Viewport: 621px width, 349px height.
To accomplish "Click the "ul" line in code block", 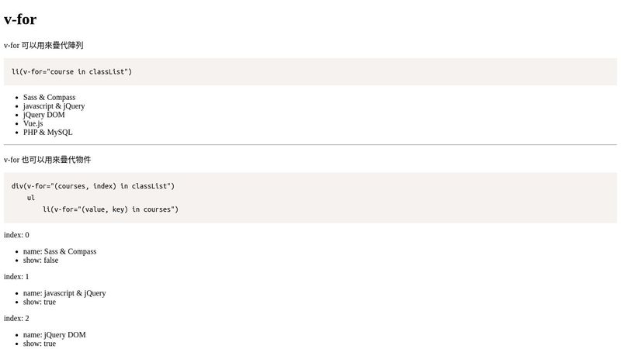I will pyautogui.click(x=31, y=198).
